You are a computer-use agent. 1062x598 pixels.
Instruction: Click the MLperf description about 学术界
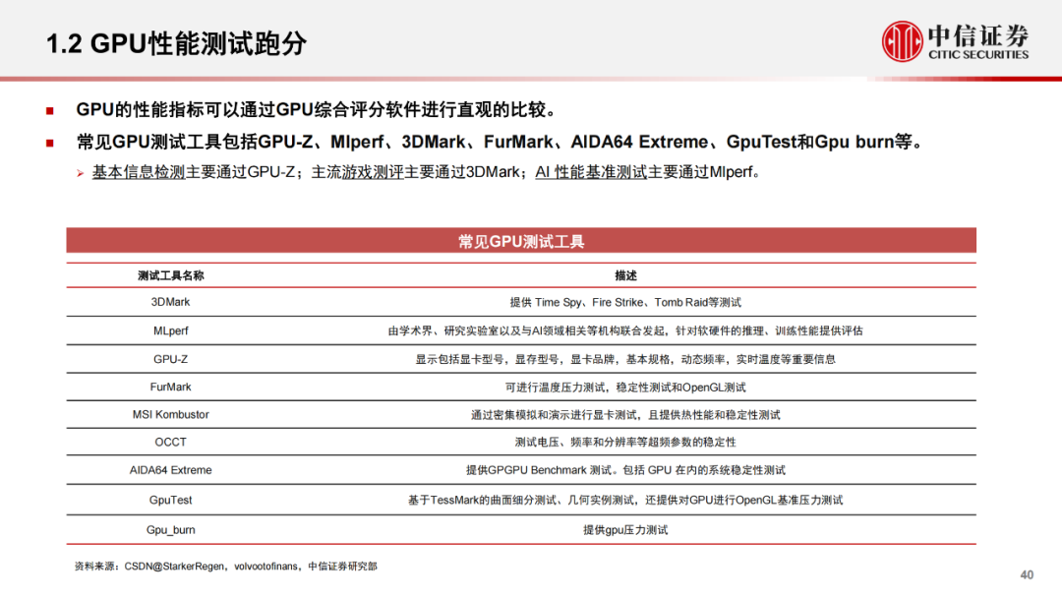pos(625,330)
